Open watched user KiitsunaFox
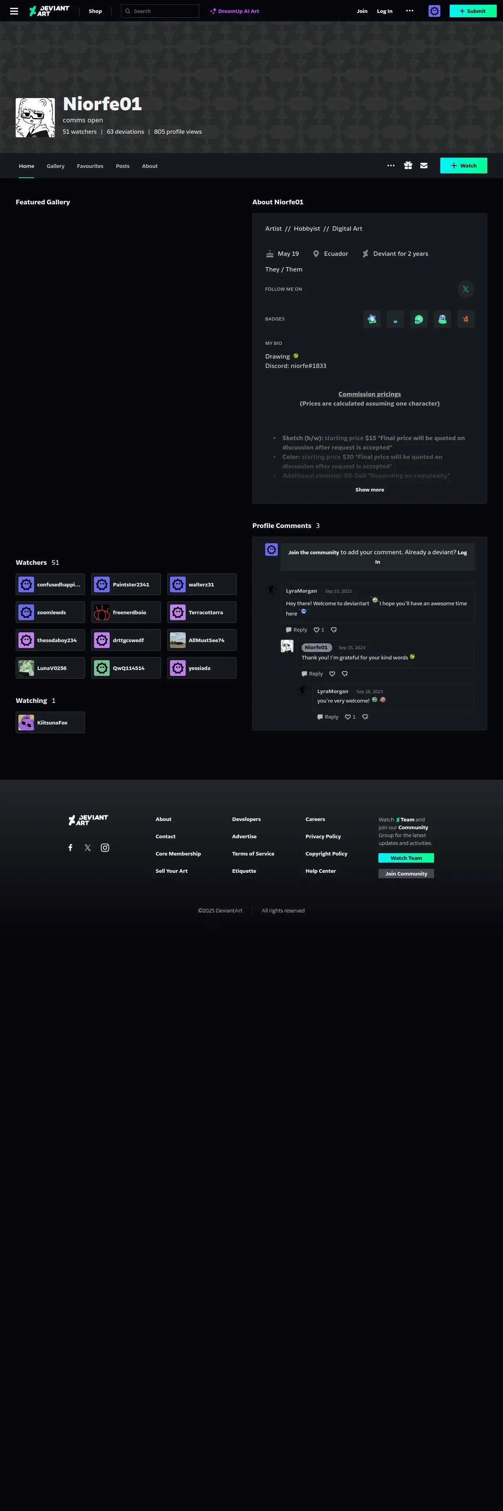 coord(51,723)
